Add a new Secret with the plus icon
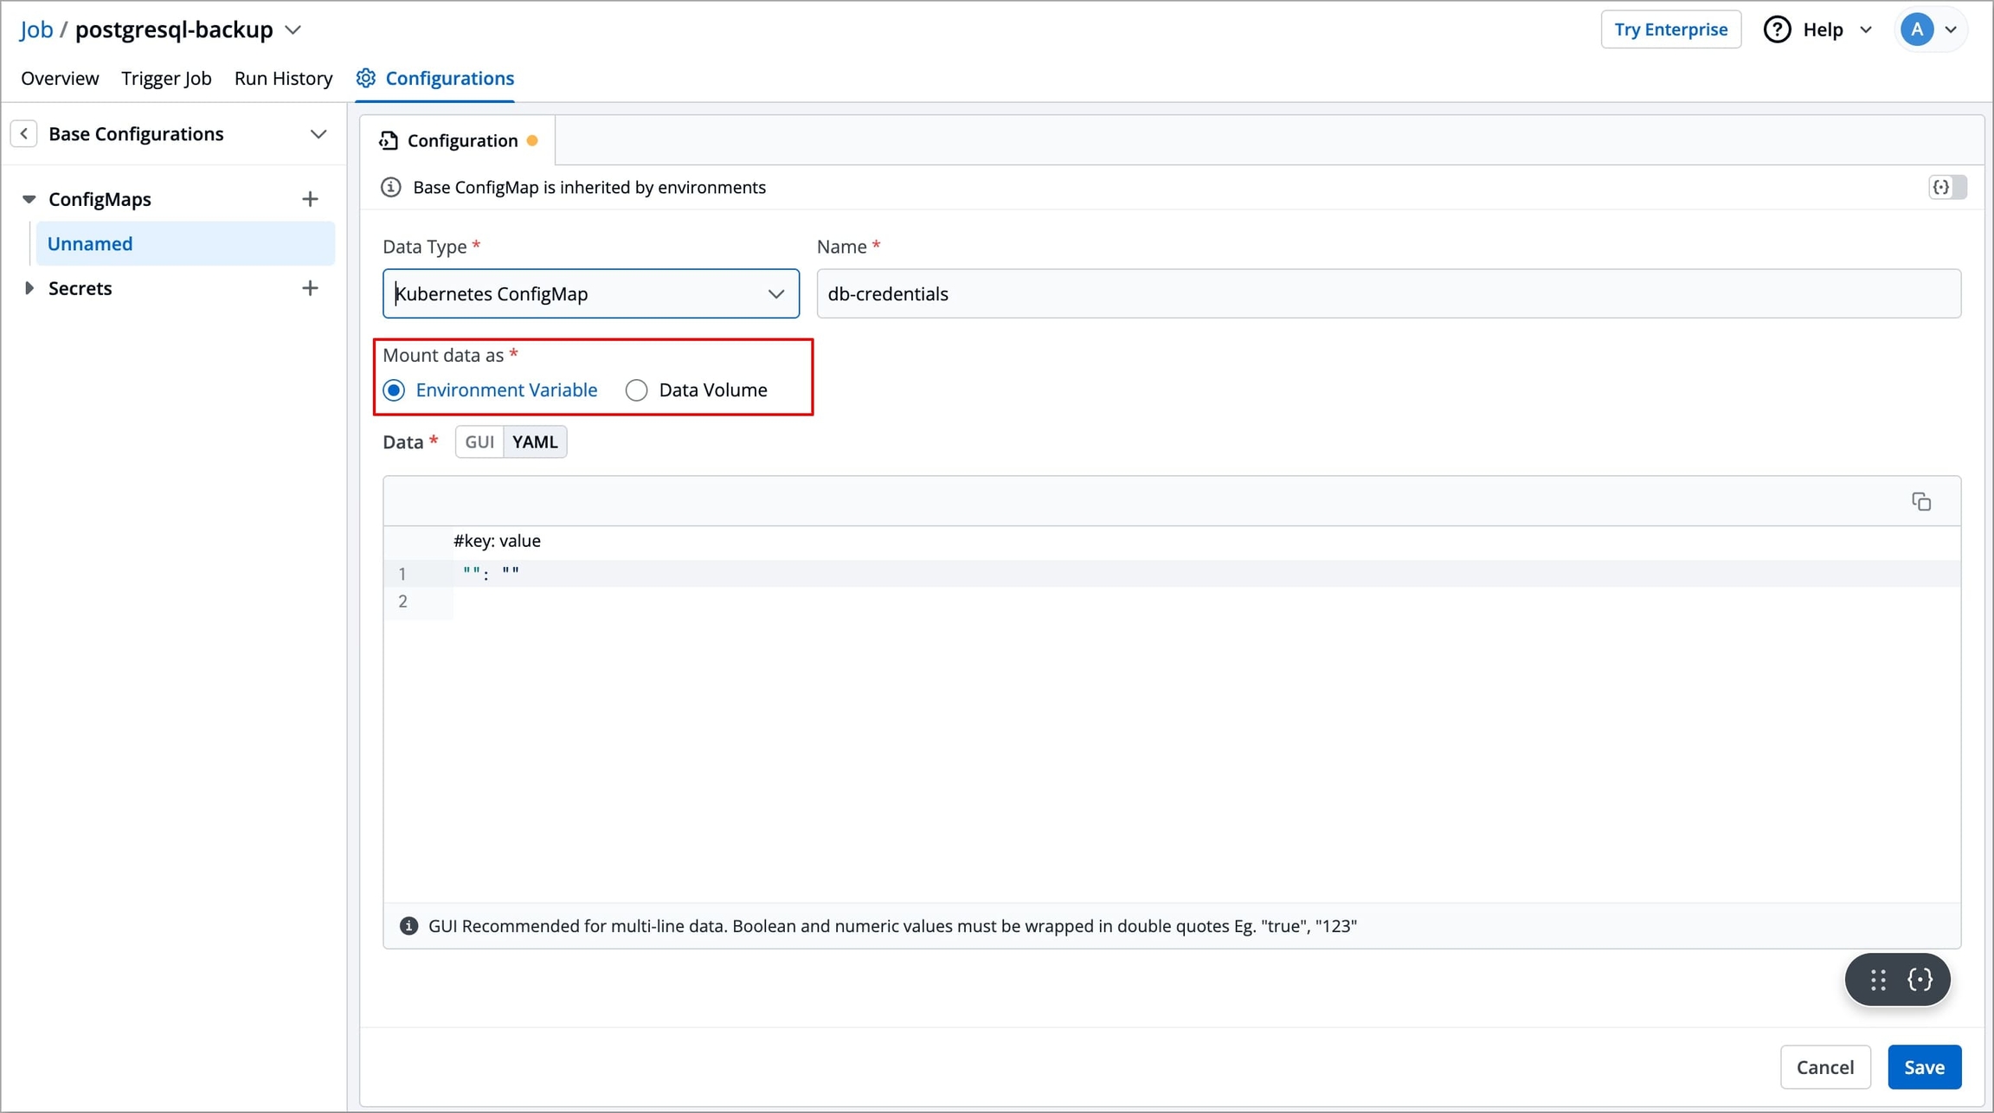Image resolution: width=1994 pixels, height=1113 pixels. (310, 288)
